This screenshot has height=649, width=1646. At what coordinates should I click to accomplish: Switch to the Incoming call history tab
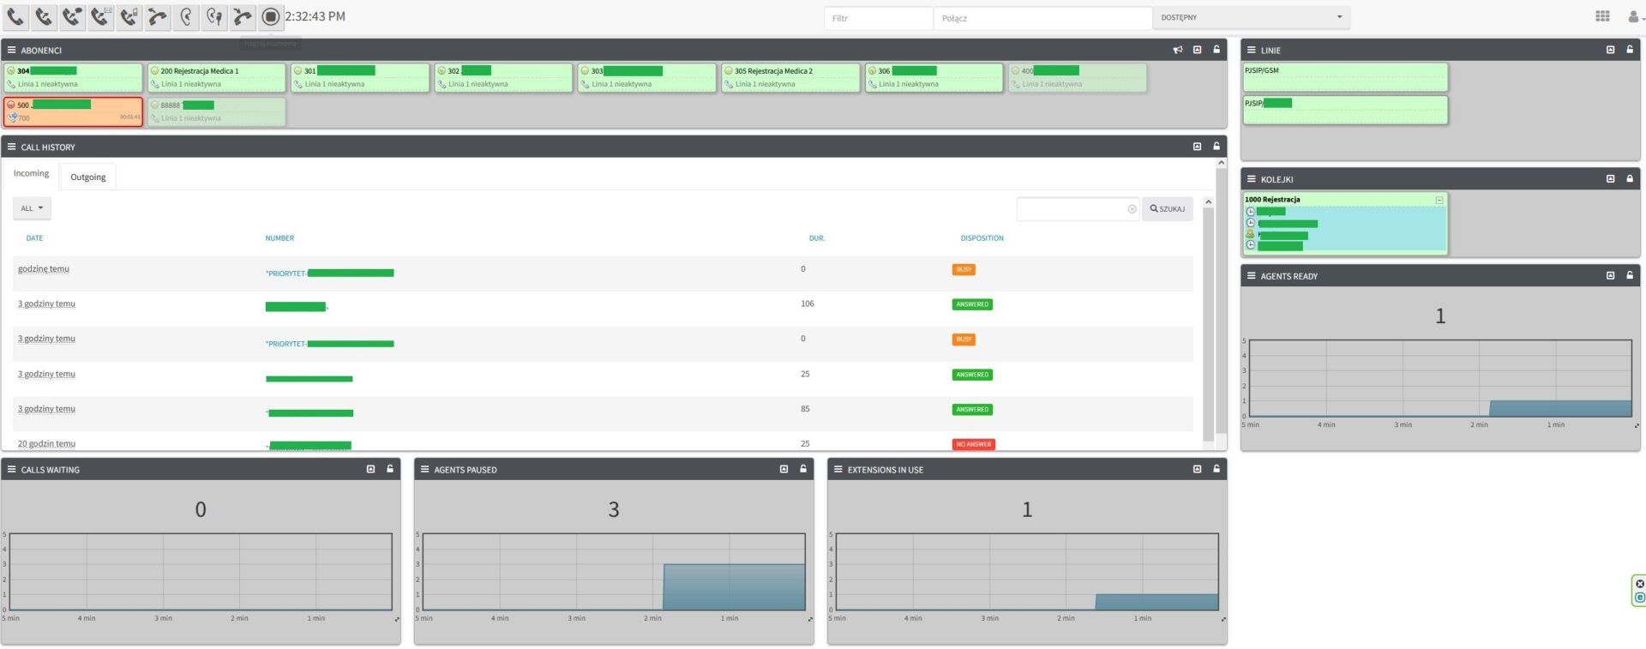pos(31,173)
